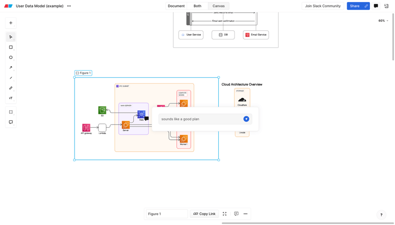The image size is (395, 225).
Task: Click the comment text input field
Action: 200,119
